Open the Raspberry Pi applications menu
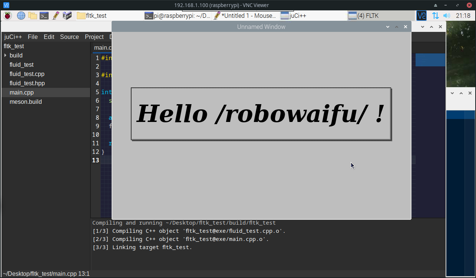The height and width of the screenshot is (278, 476). 7,16
